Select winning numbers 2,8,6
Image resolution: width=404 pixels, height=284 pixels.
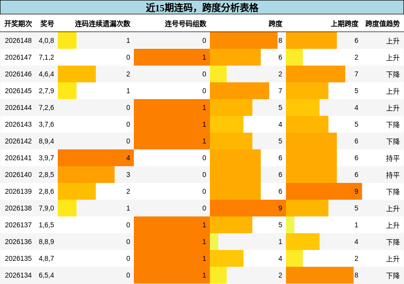coord(46,191)
